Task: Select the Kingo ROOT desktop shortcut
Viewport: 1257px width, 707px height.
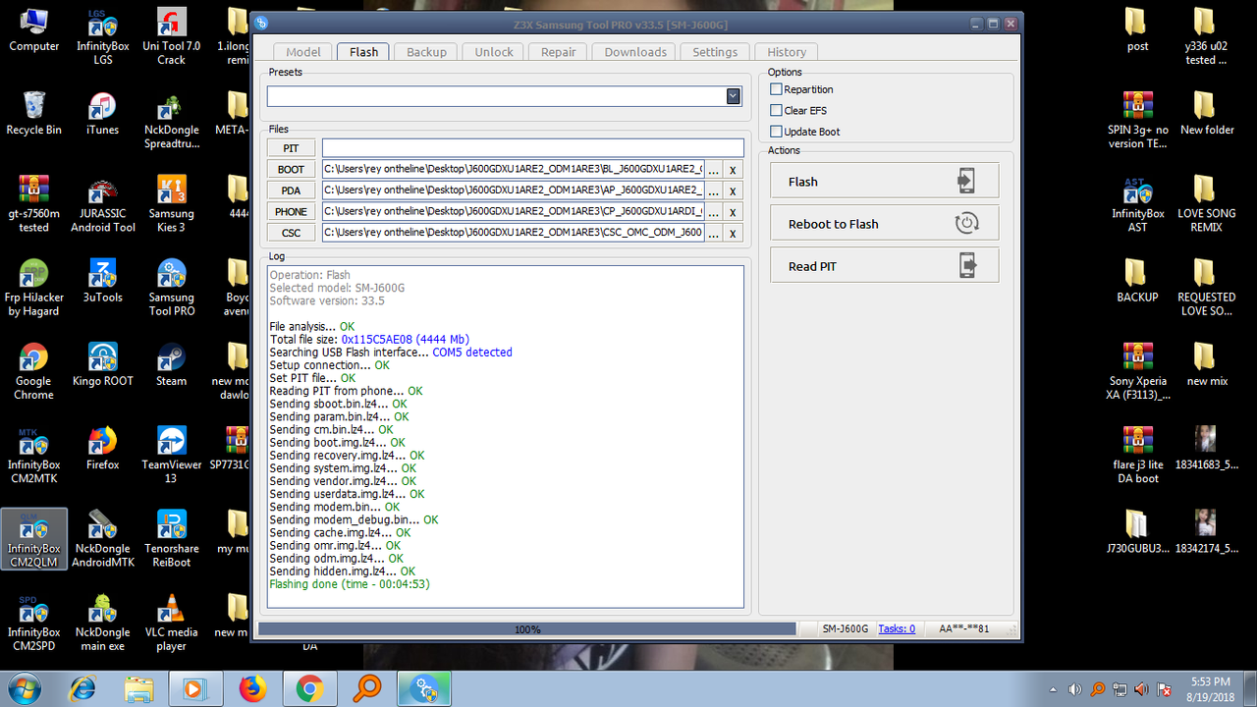Action: click(102, 365)
